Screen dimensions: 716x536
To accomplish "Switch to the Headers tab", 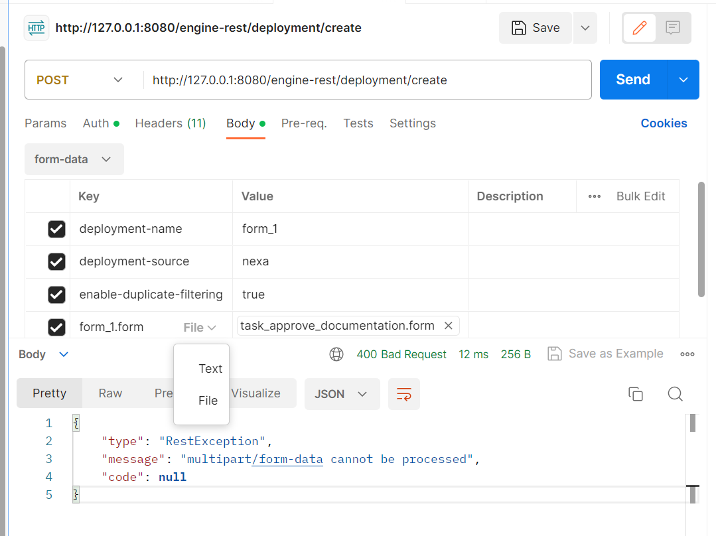I will (x=170, y=123).
